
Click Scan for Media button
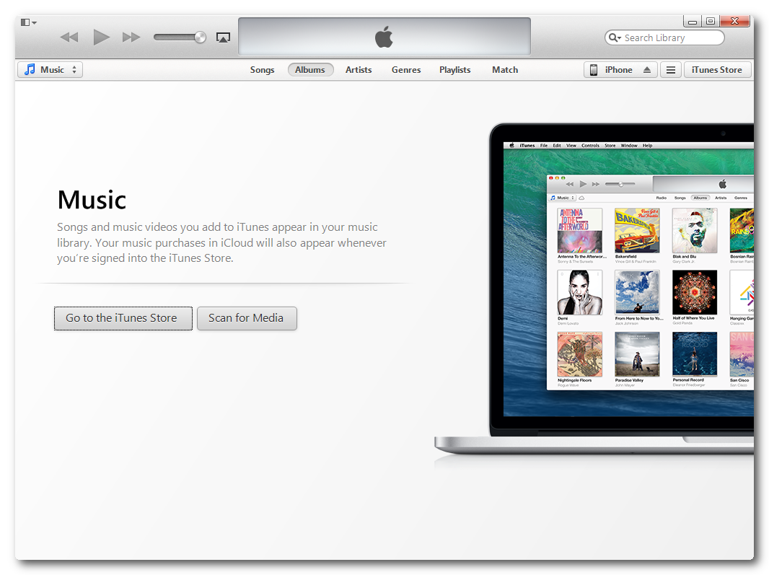pyautogui.click(x=247, y=318)
